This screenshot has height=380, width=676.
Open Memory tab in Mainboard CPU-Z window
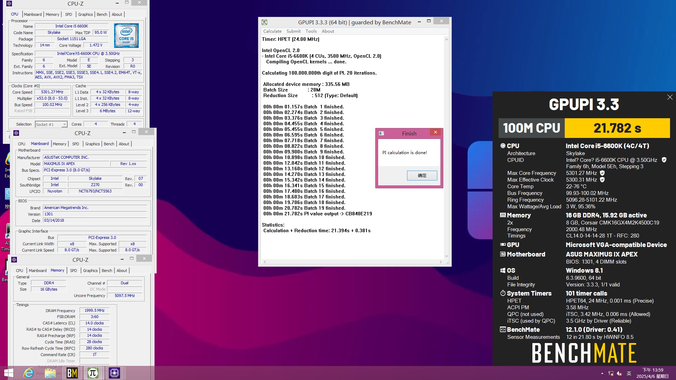coord(60,144)
